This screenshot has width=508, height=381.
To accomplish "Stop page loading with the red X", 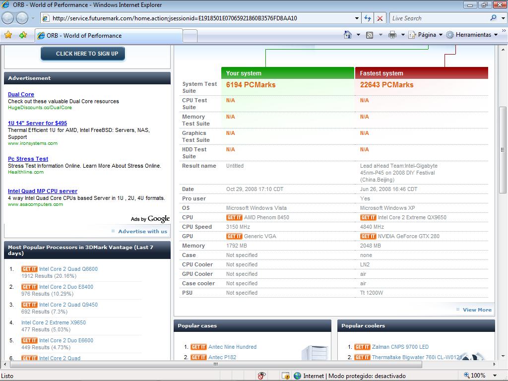I will point(380,18).
